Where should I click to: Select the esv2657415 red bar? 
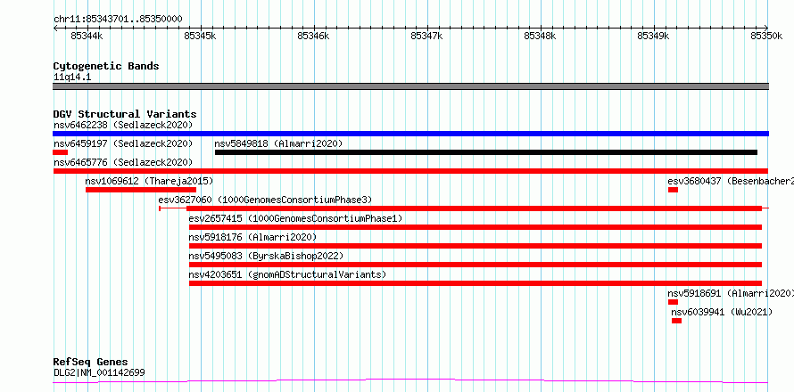[x=475, y=227]
